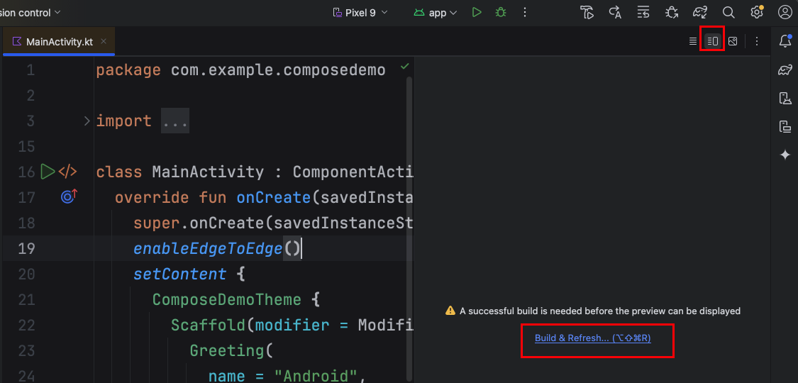This screenshot has height=383, width=798.
Task: Run the app with the green play button
Action: click(477, 13)
